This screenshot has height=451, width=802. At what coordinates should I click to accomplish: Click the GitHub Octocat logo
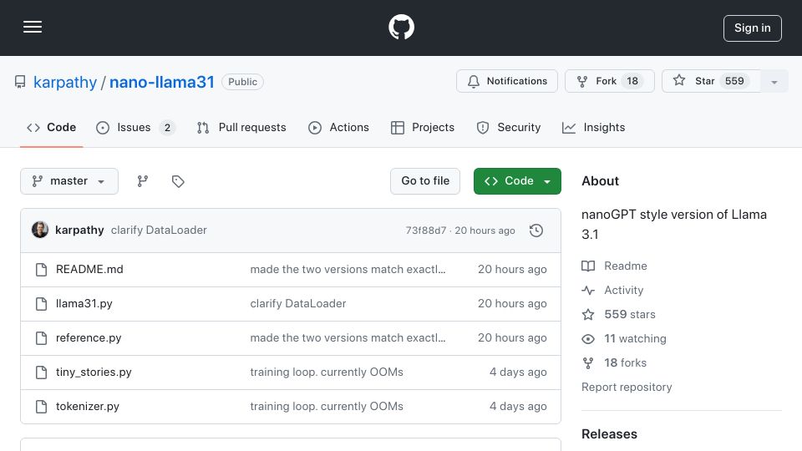(401, 27)
